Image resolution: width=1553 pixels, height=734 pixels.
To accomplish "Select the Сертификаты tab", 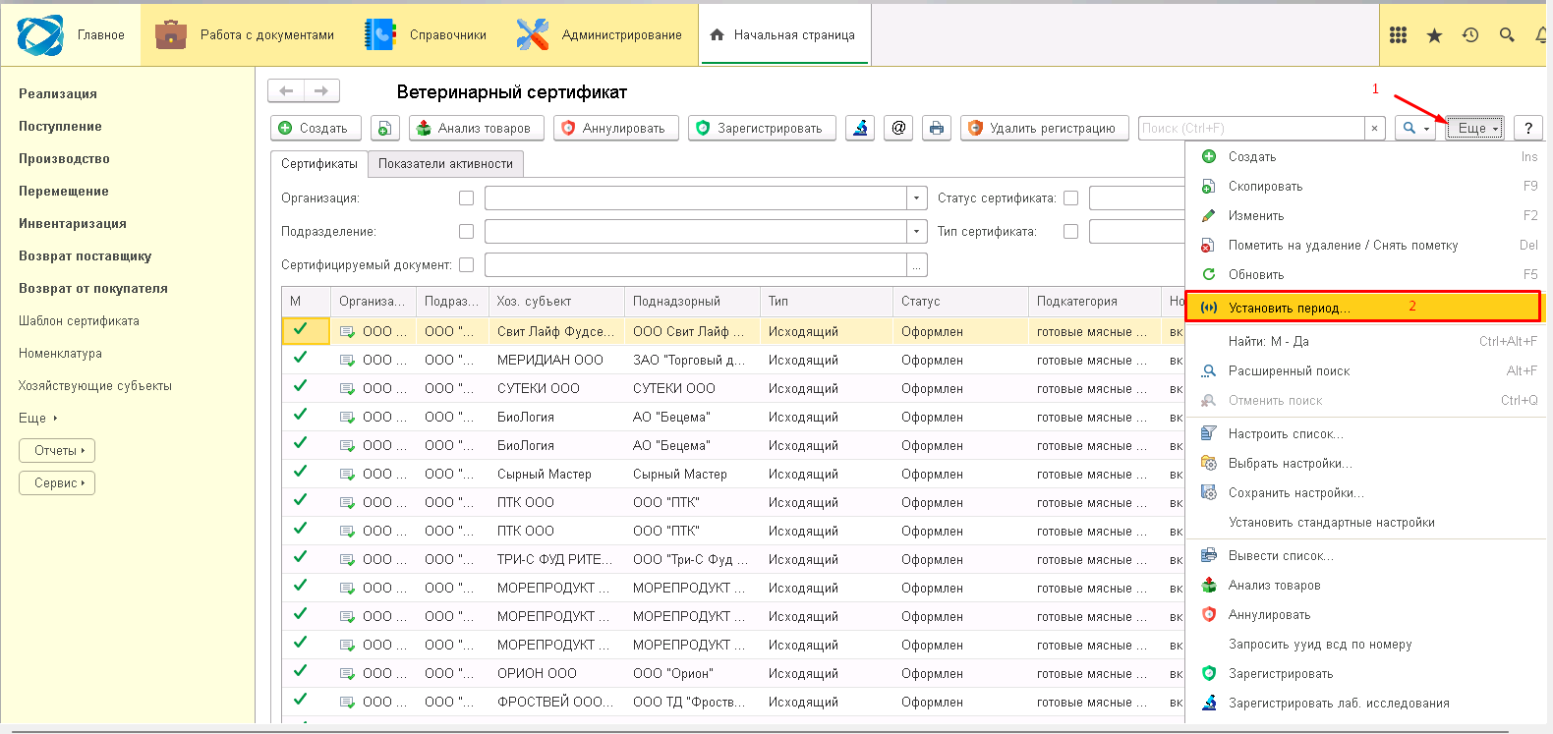I will coord(319,164).
